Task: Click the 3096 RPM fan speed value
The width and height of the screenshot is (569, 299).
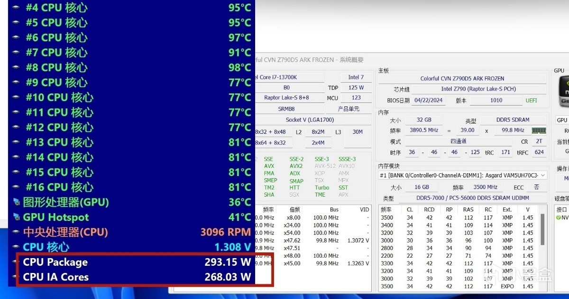Action: point(225,233)
